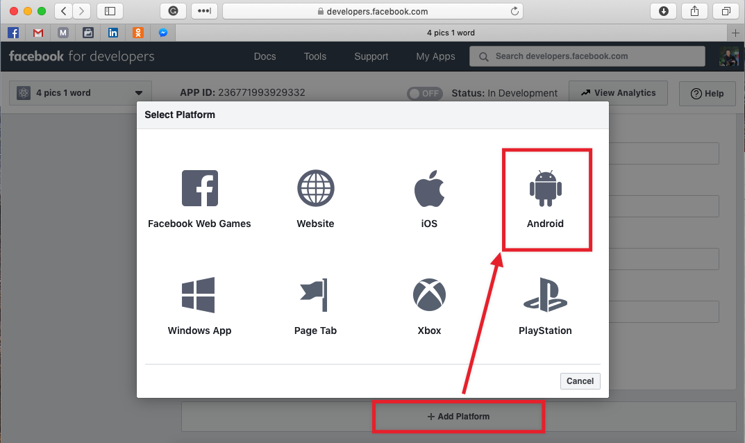Open a new tab with plus
This screenshot has width=745, height=443.
[735, 33]
